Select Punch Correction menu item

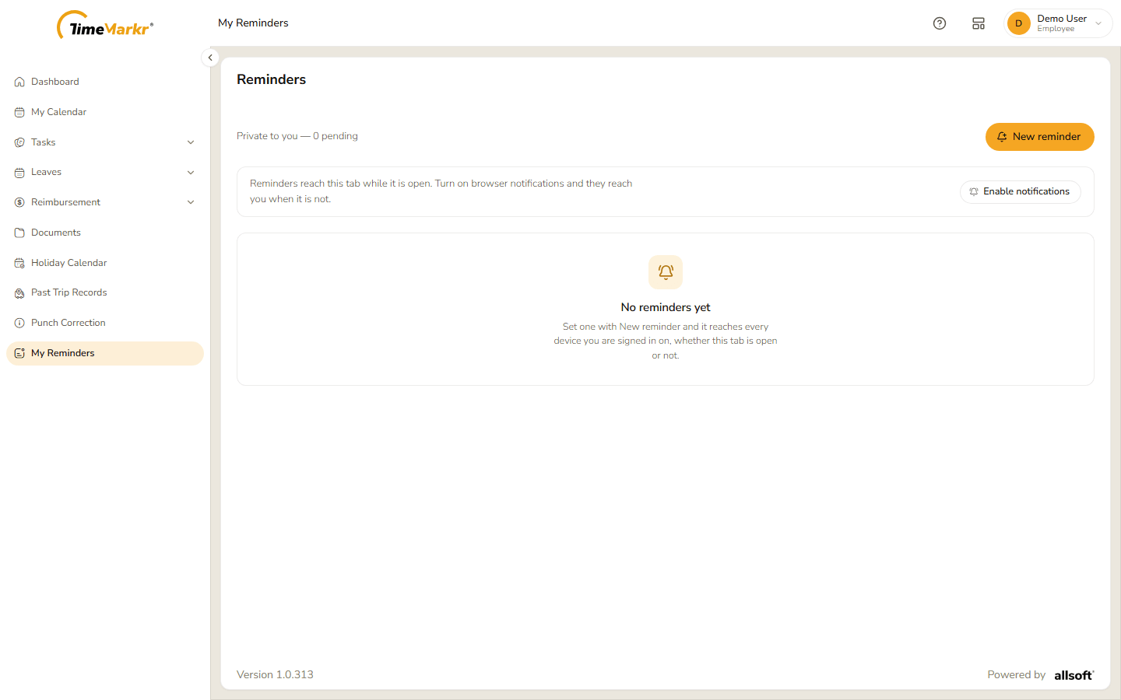105,323
